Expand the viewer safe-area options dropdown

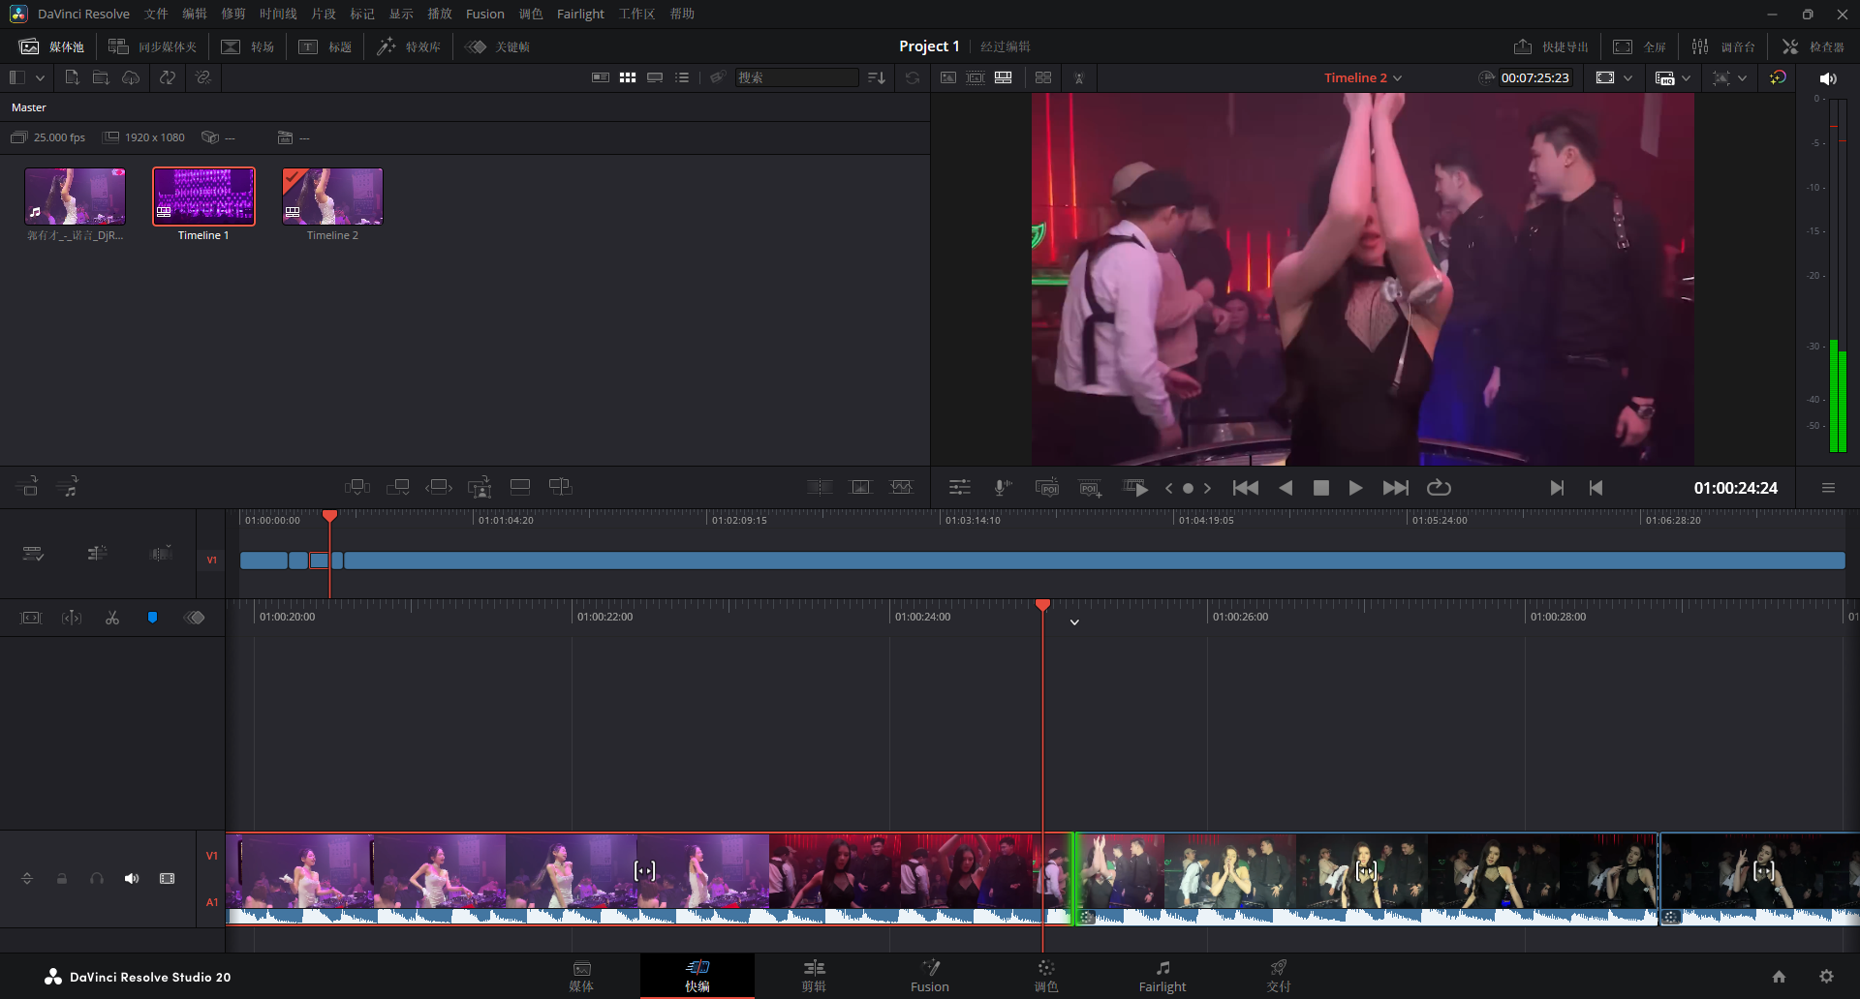click(x=1627, y=78)
